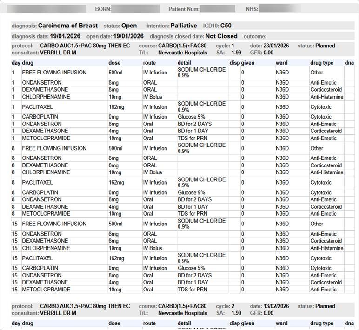Click cycle 1 date 23/01/2026

click(276, 46)
